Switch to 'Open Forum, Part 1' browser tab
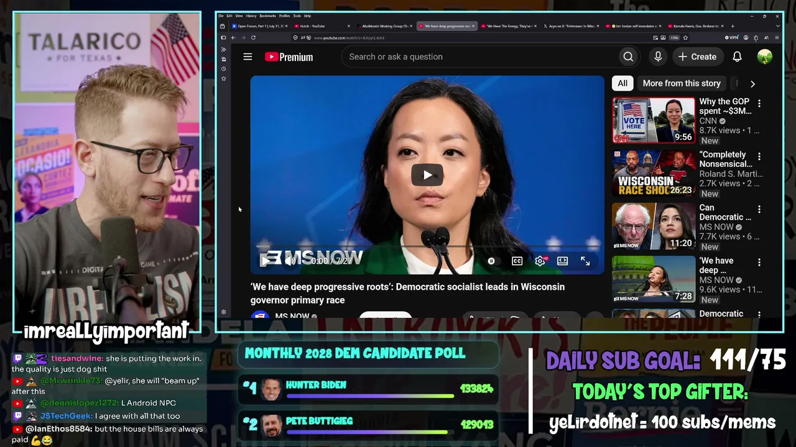Screen dimensions: 796x447 260,26
